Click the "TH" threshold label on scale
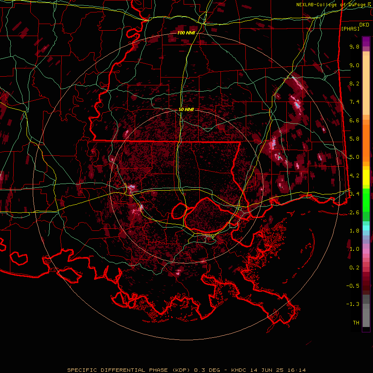The image size is (373, 373). coord(356,323)
